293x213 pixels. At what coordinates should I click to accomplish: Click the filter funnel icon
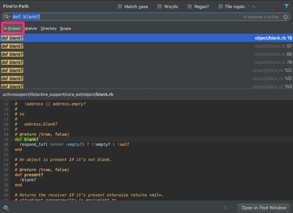[x=286, y=6]
